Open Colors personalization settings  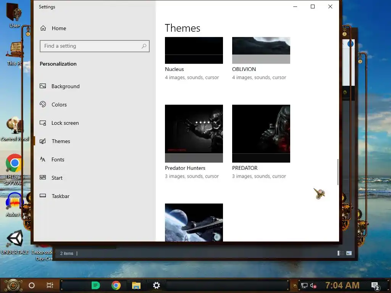click(53, 105)
